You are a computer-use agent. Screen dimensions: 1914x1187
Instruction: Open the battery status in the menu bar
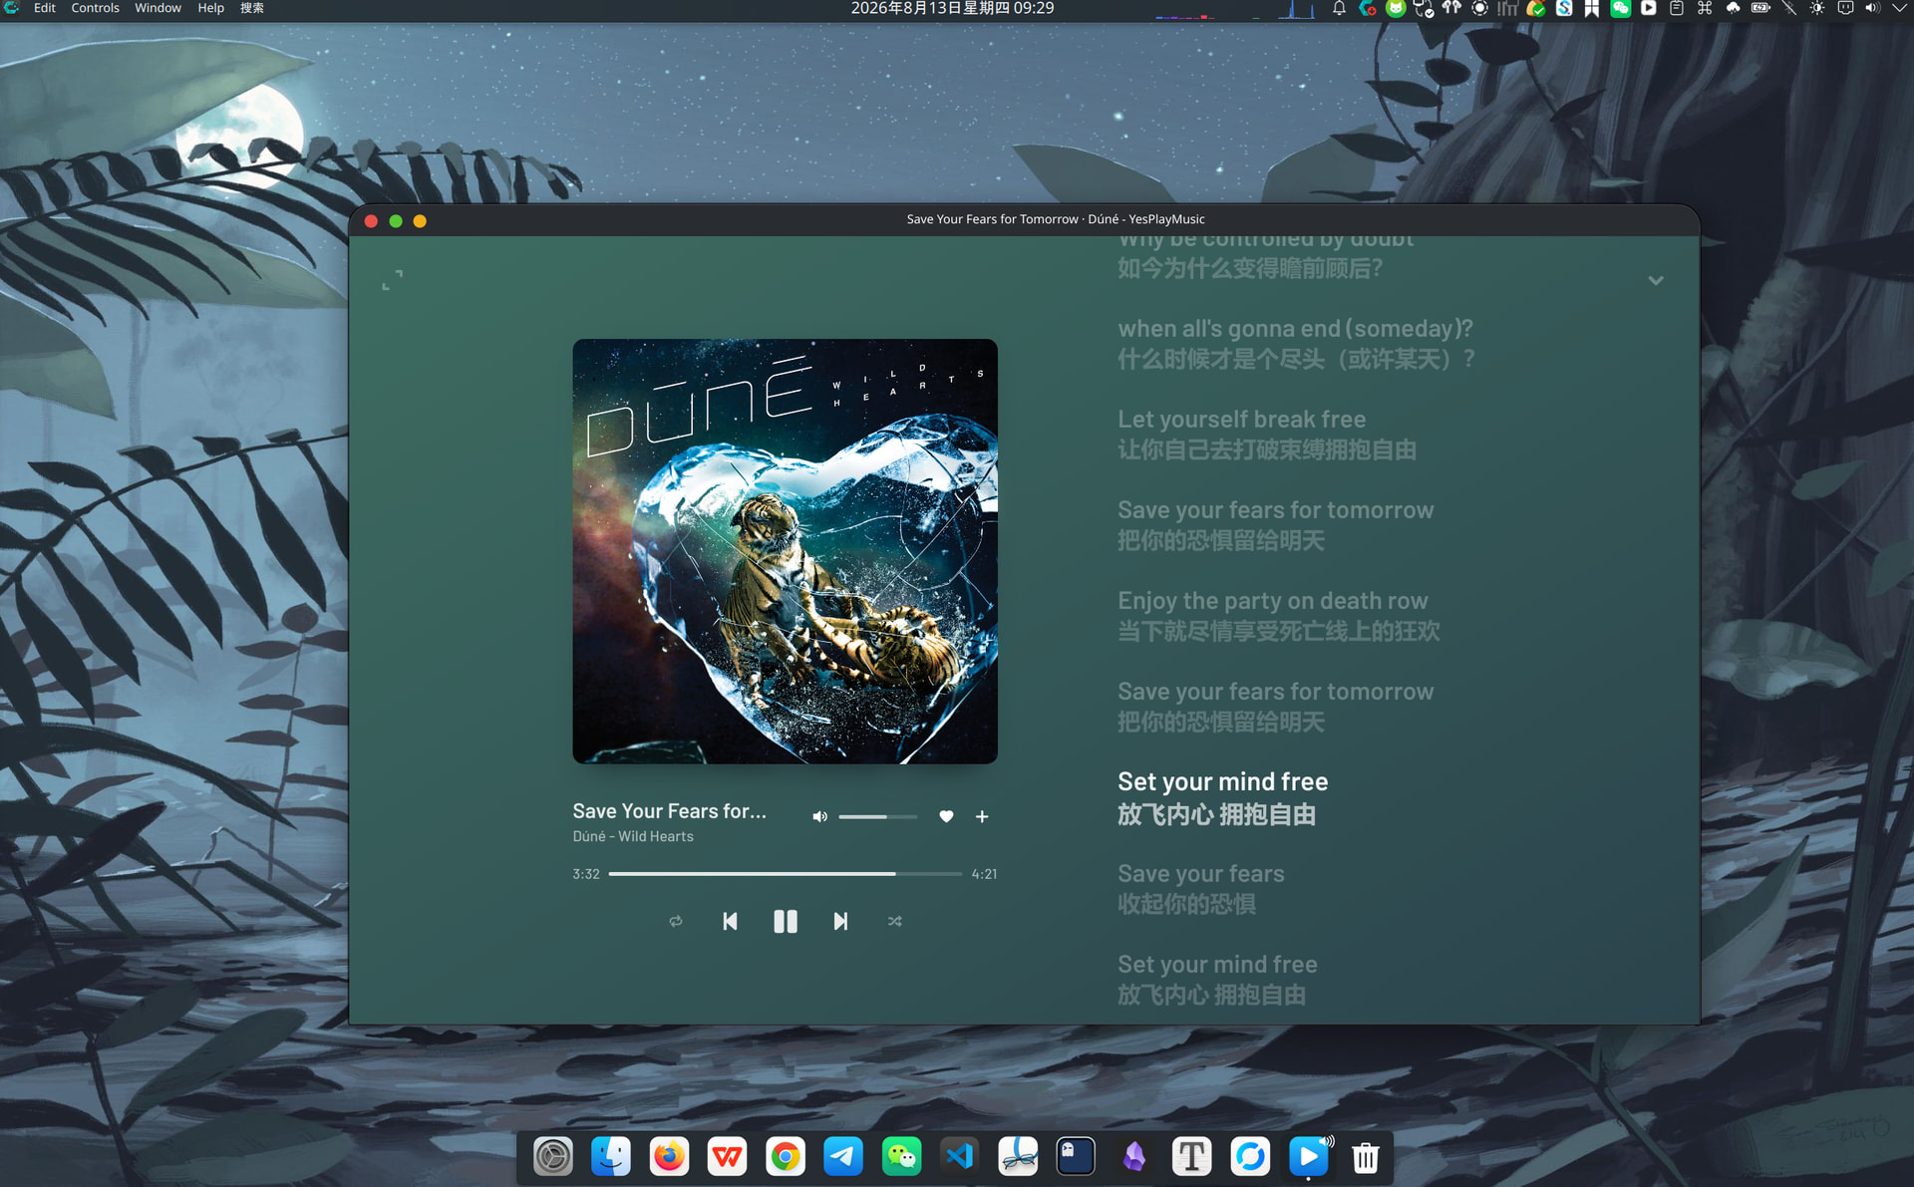[x=1761, y=8]
